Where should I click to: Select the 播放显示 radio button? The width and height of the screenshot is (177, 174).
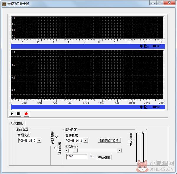55,148
